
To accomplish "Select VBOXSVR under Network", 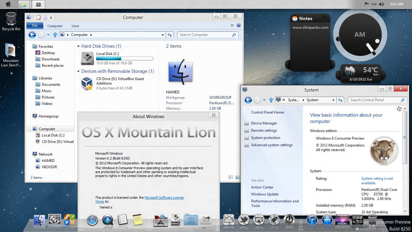I will (49, 167).
